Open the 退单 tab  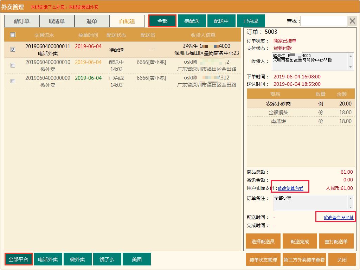pos(92,21)
